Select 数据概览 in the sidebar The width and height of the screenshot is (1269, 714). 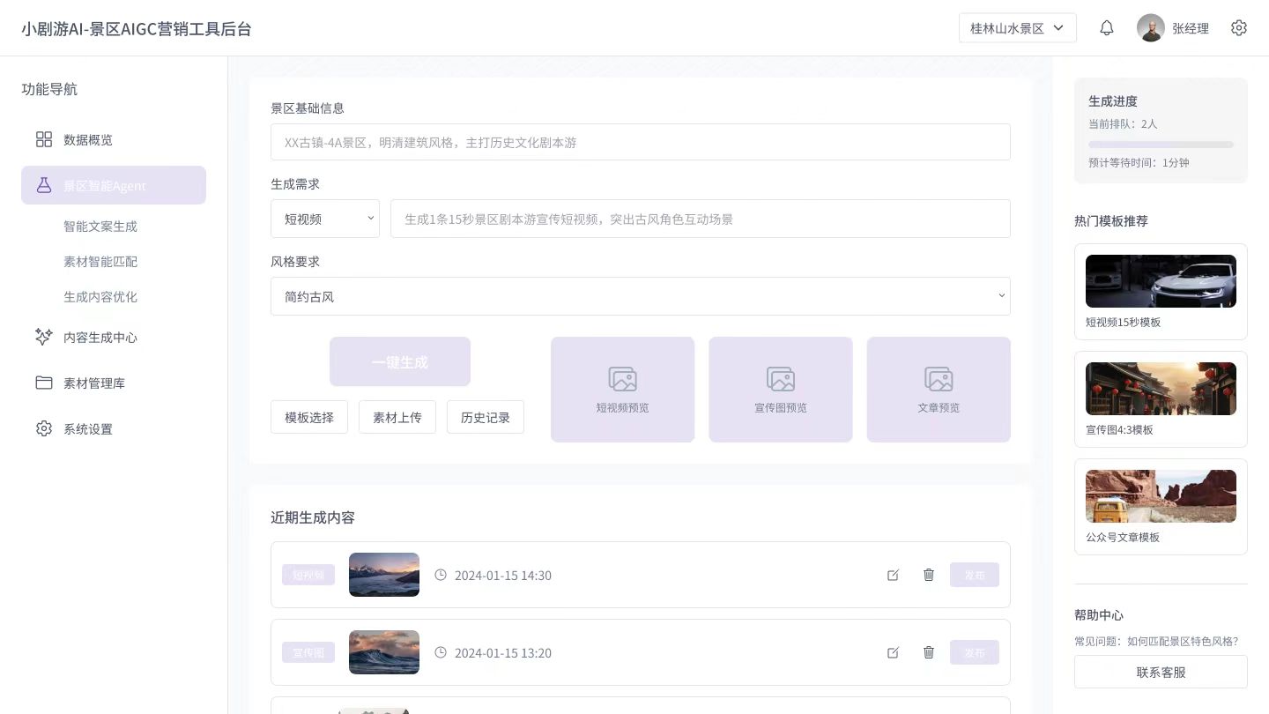click(88, 139)
